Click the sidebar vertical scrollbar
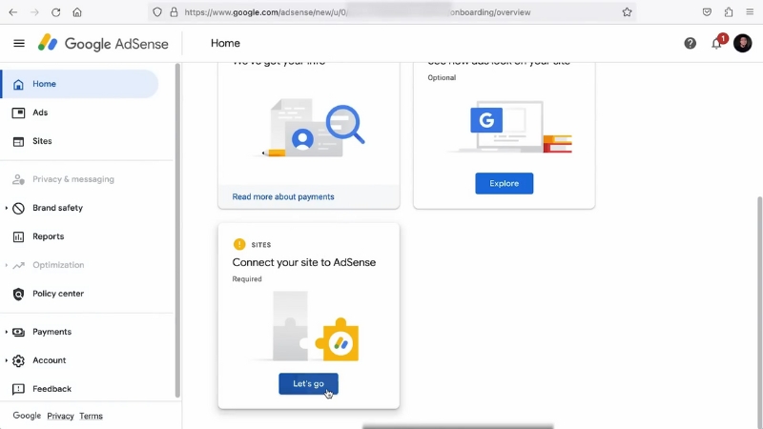The height and width of the screenshot is (429, 763). (x=177, y=231)
